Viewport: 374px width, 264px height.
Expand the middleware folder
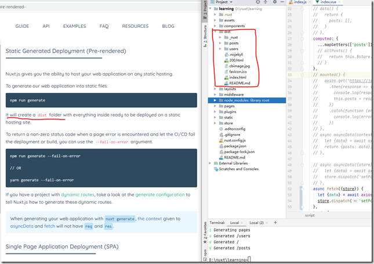tap(215, 95)
